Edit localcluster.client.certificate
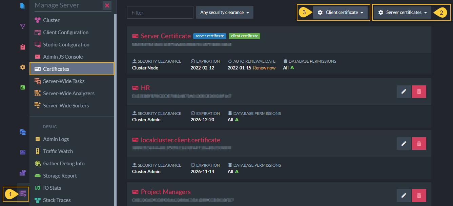Viewport: 453px width, 206px height. tap(404, 144)
